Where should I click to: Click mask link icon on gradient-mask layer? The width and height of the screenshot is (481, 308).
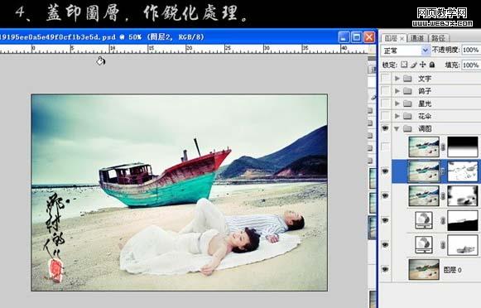coord(443,147)
